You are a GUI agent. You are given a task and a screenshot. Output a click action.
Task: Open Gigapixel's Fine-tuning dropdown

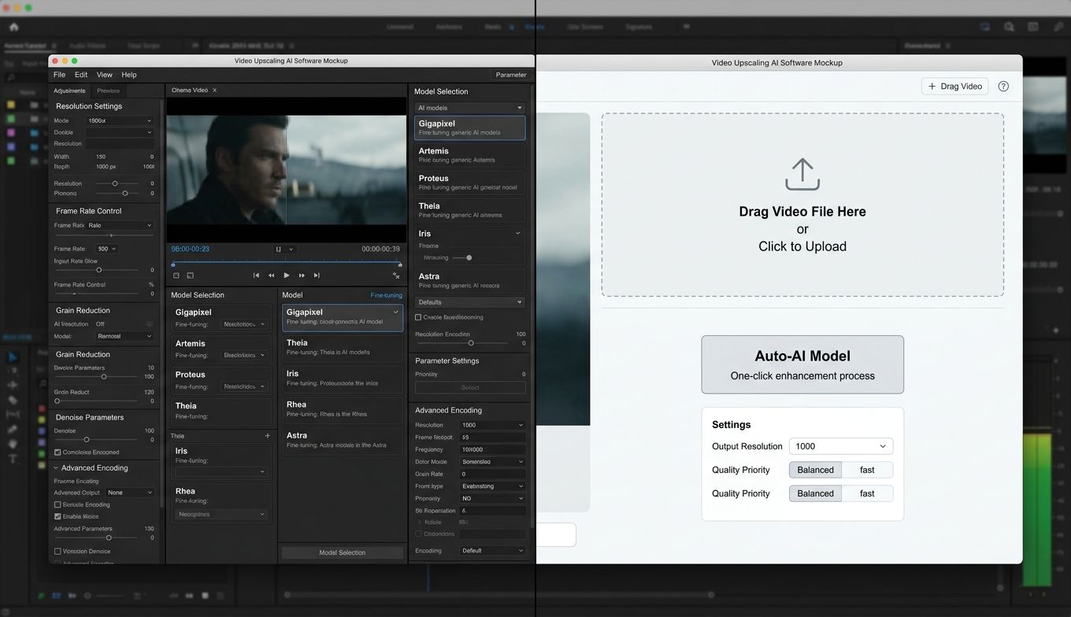(x=244, y=324)
